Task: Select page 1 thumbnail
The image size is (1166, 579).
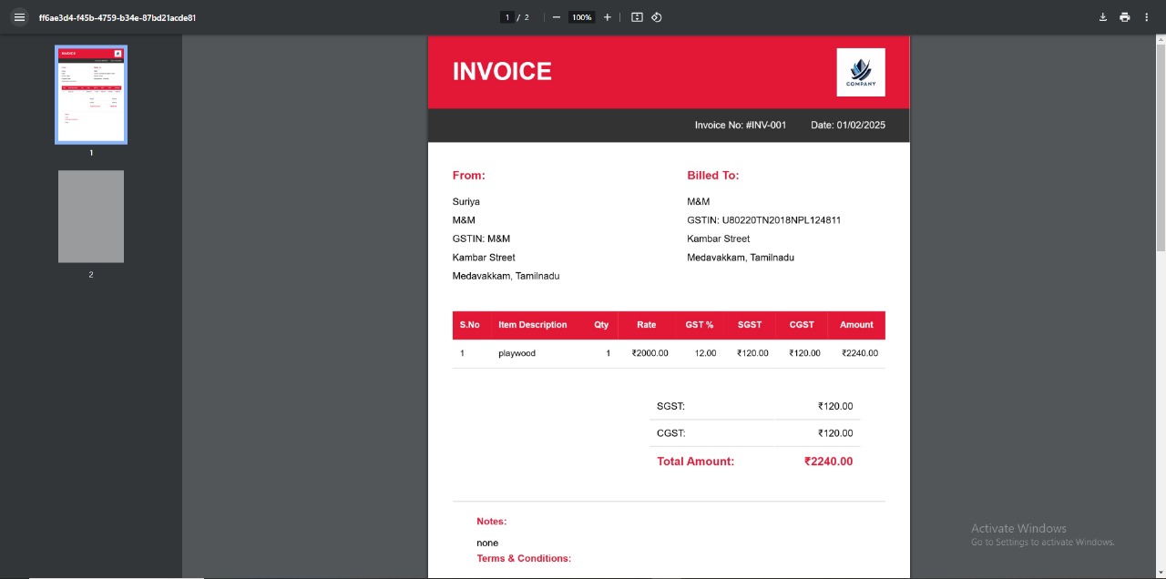Action: [x=91, y=95]
